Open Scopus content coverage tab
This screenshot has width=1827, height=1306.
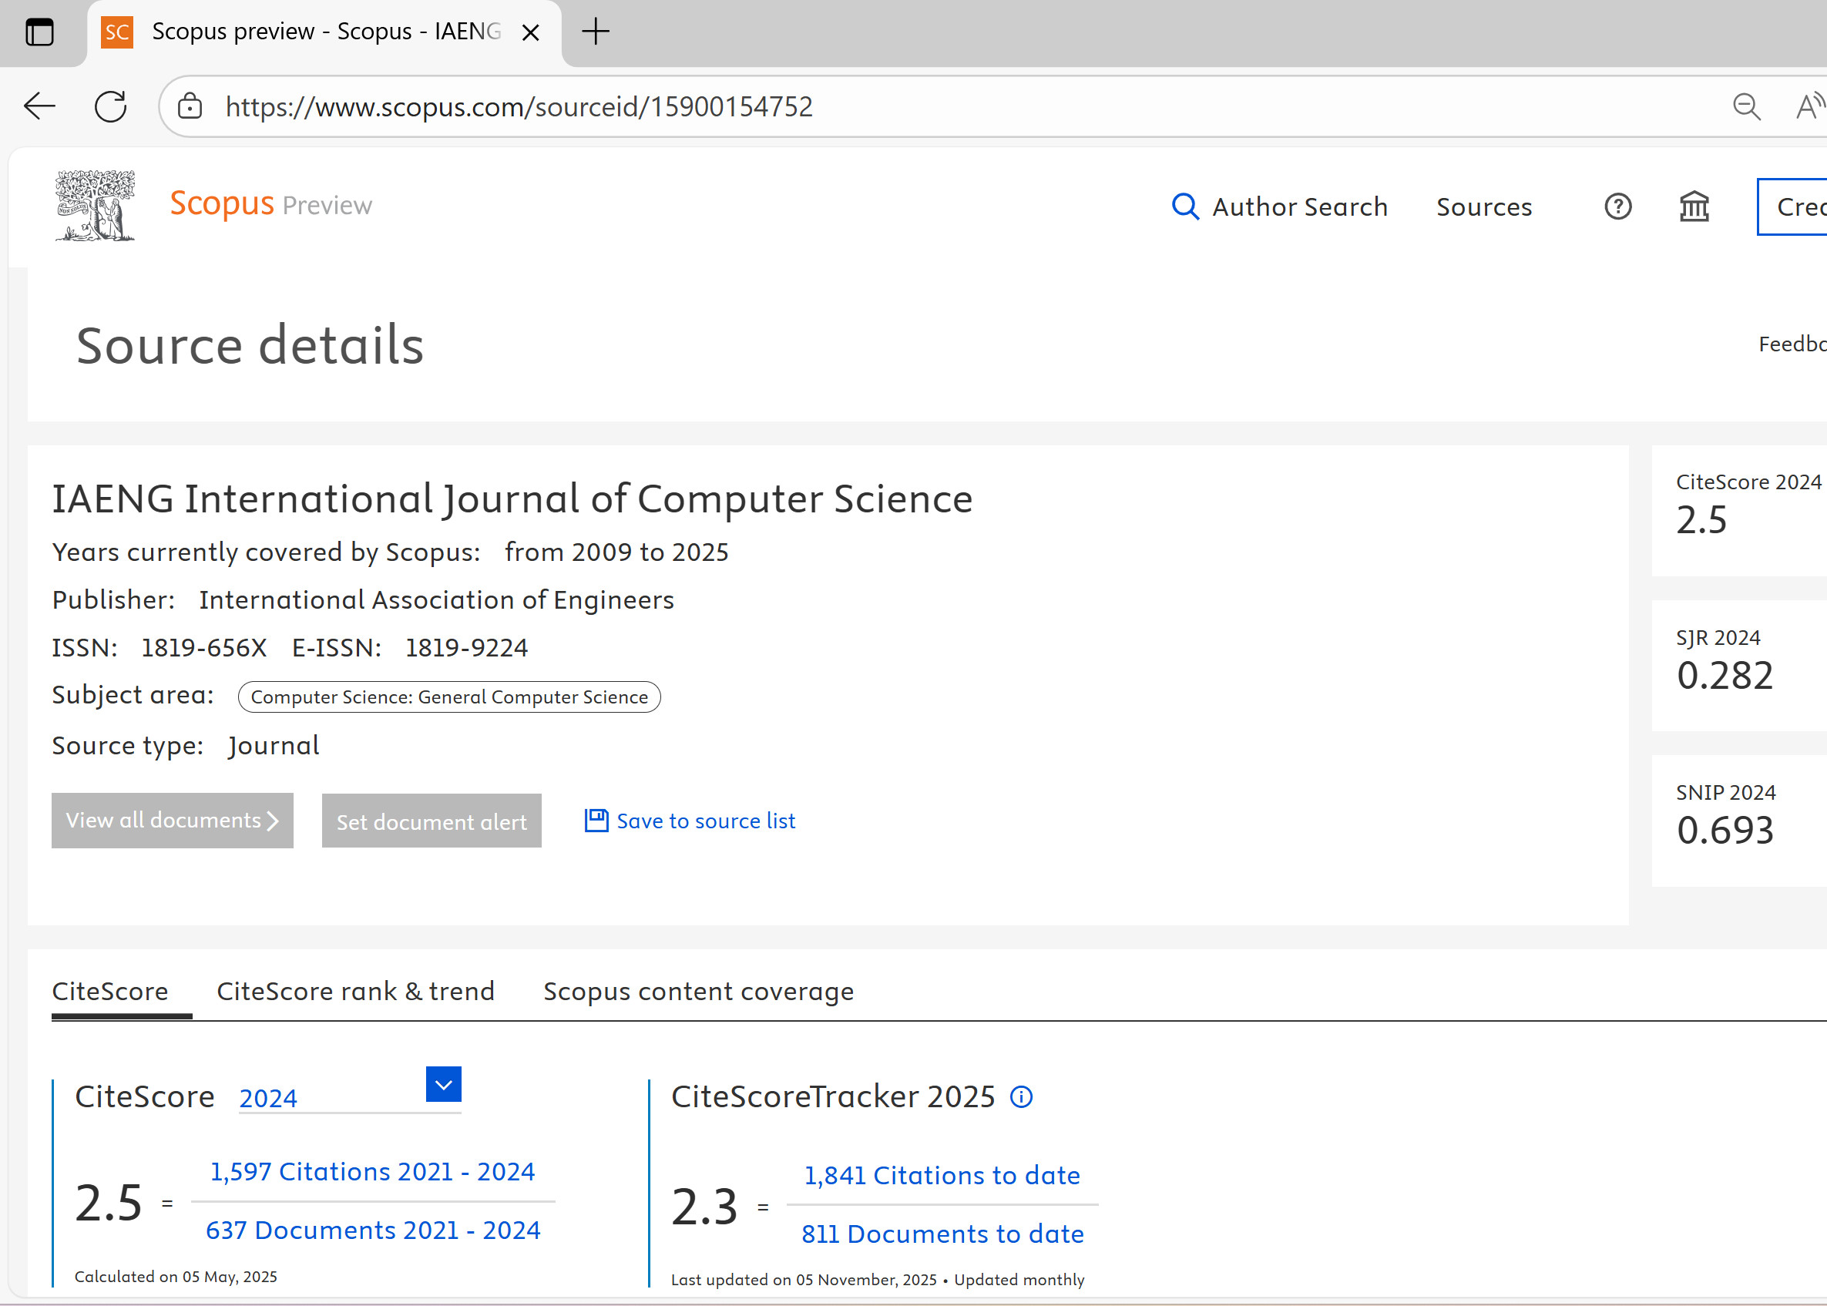(698, 992)
